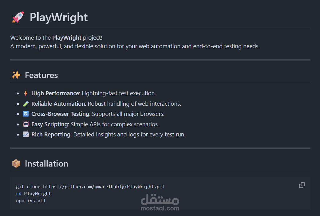
Task: Click the test tube emoji by Reliable Automation
Action: pos(26,104)
